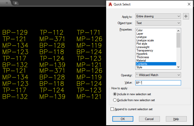Close the current drawing tab

pos(7,3)
